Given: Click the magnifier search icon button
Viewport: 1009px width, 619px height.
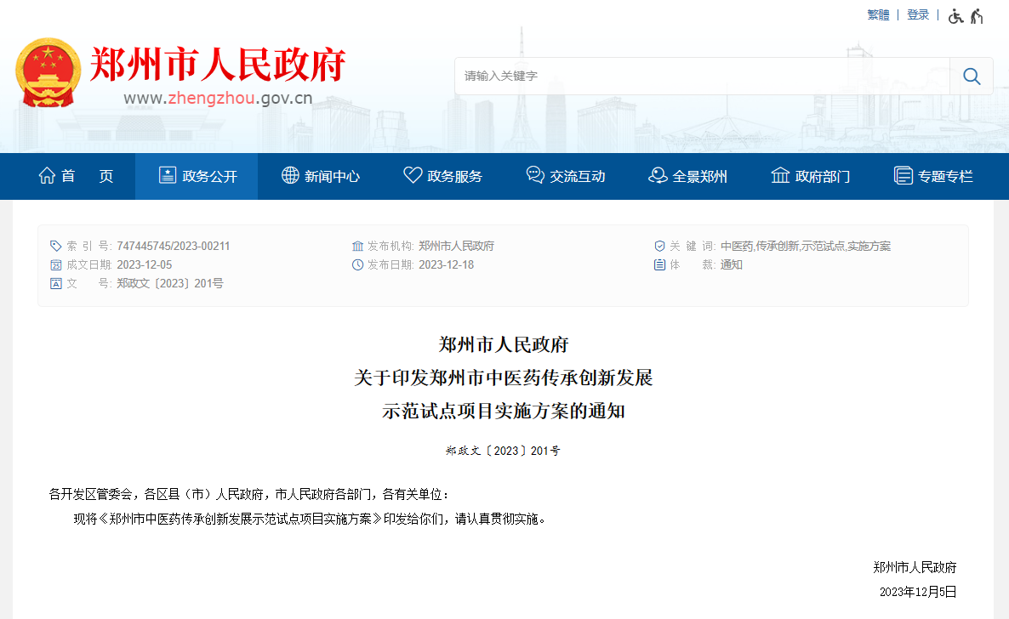Looking at the screenshot, I should pyautogui.click(x=972, y=77).
